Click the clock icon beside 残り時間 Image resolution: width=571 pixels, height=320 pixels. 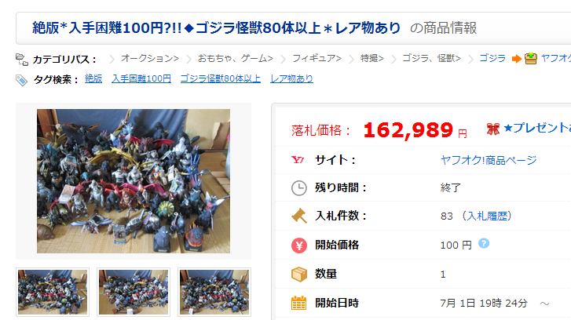point(299,188)
